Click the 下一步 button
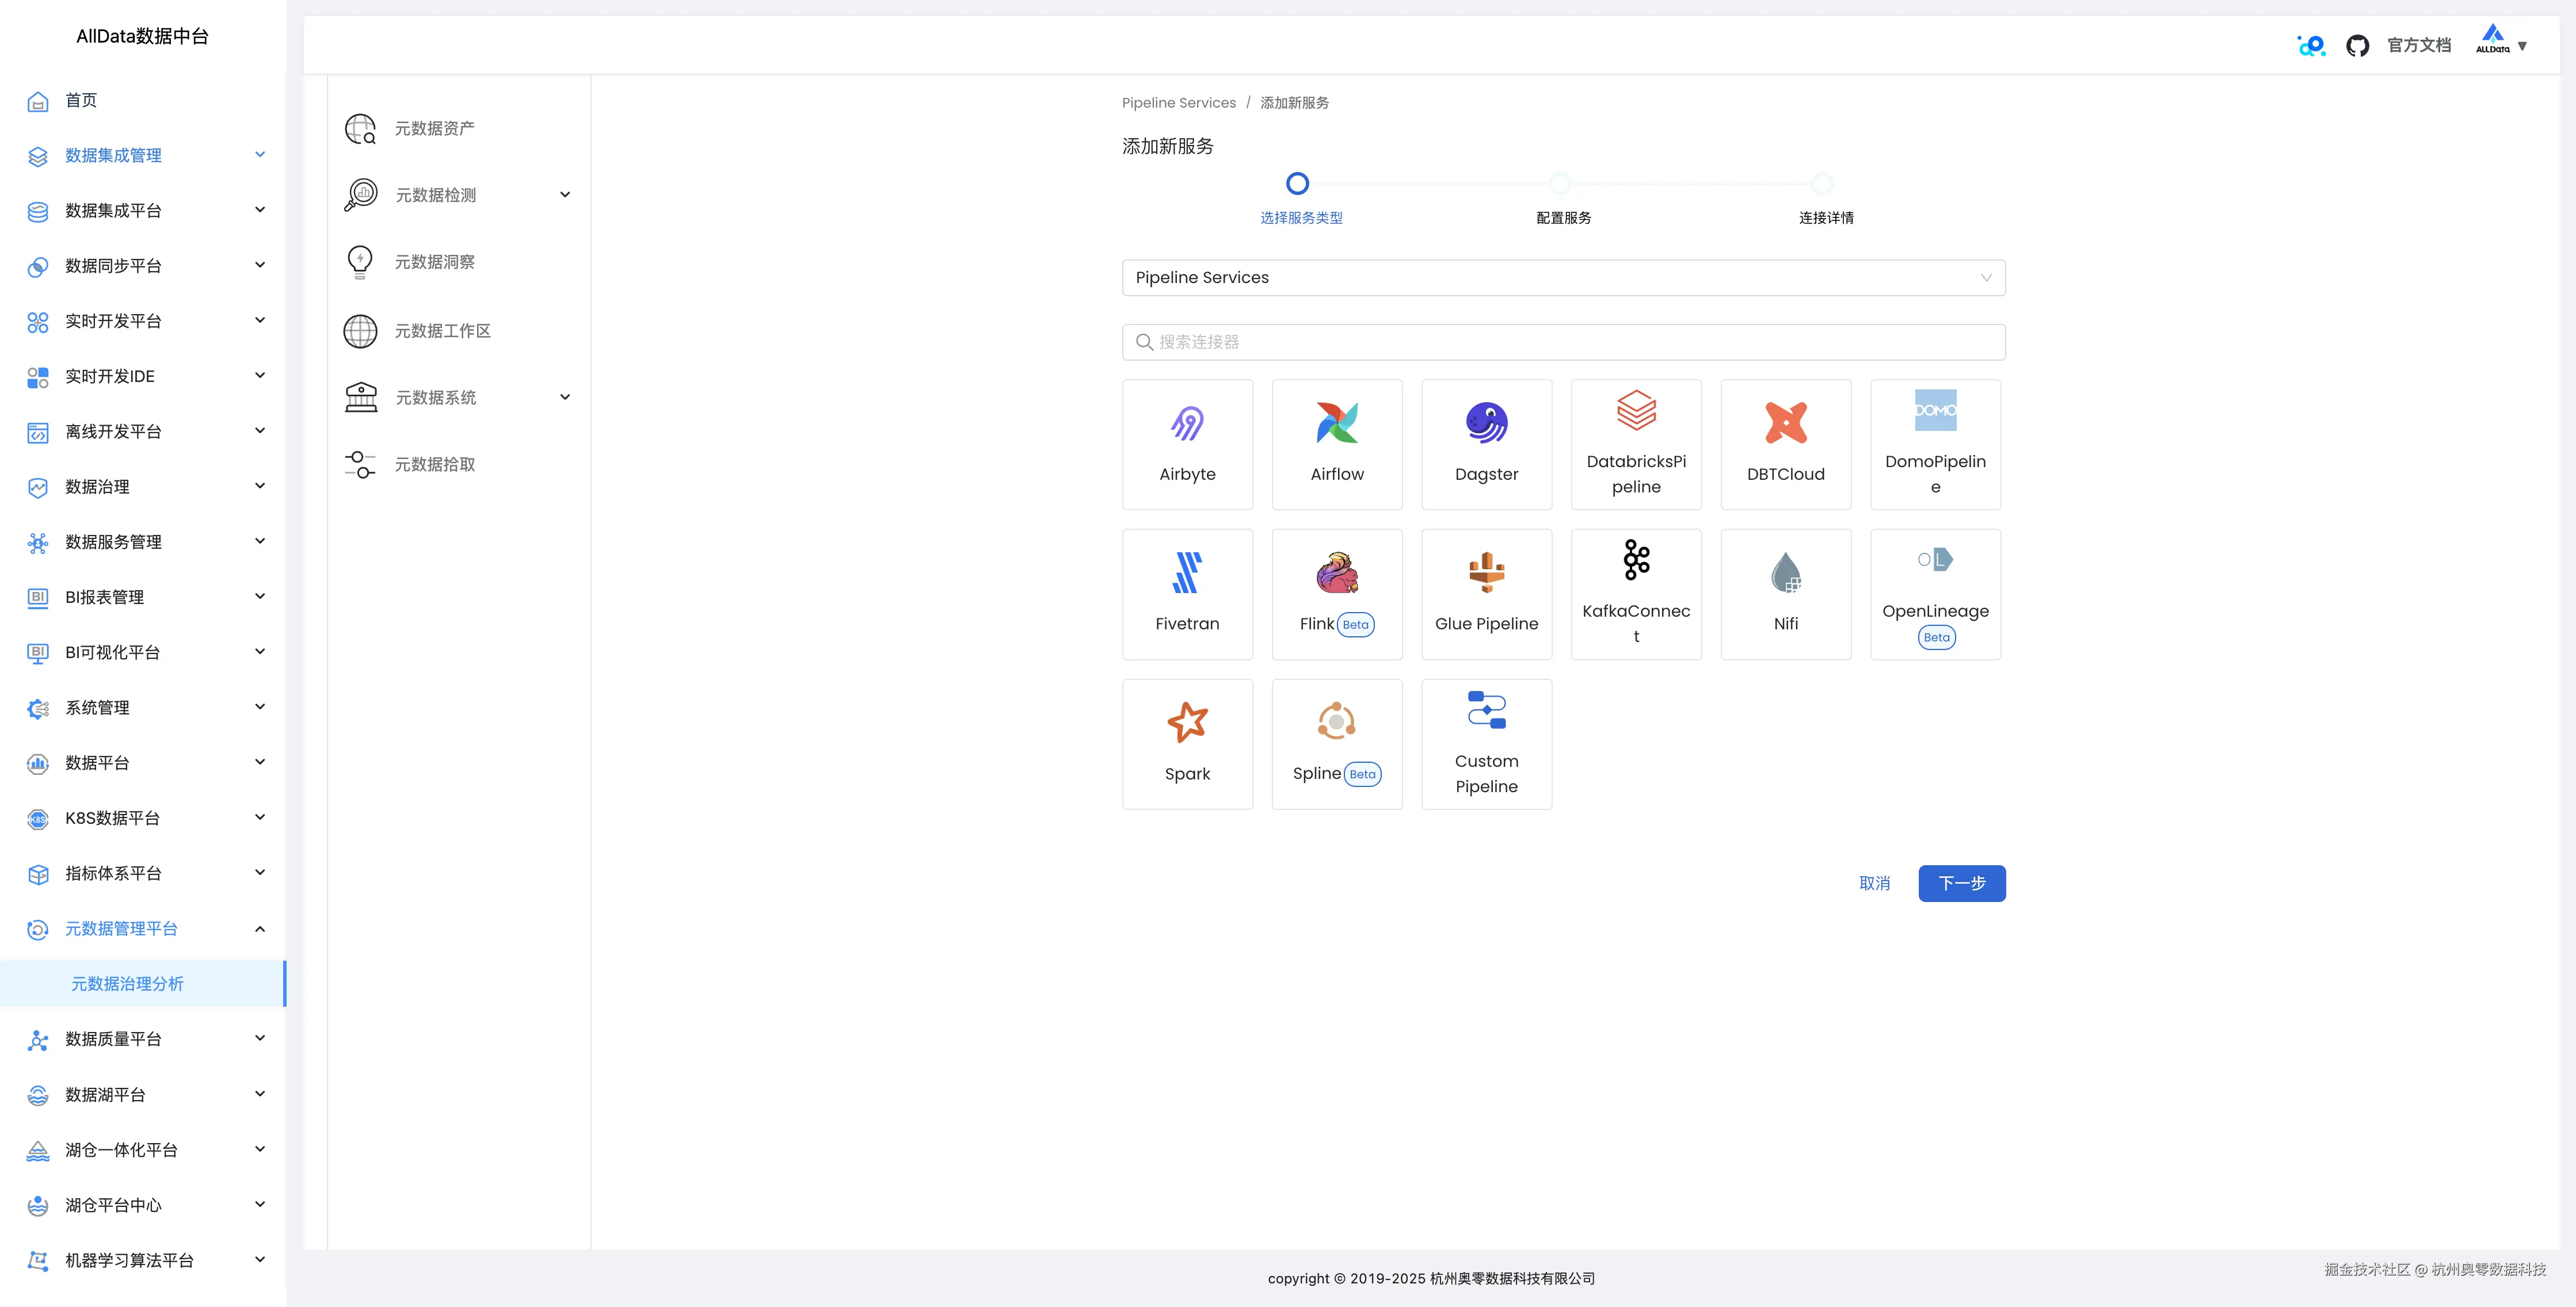The image size is (2576, 1307). tap(1961, 884)
